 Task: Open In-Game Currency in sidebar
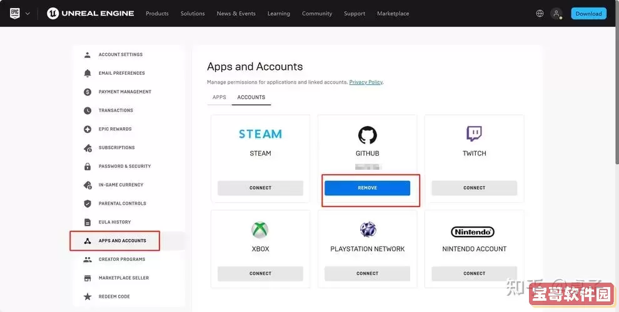click(121, 185)
